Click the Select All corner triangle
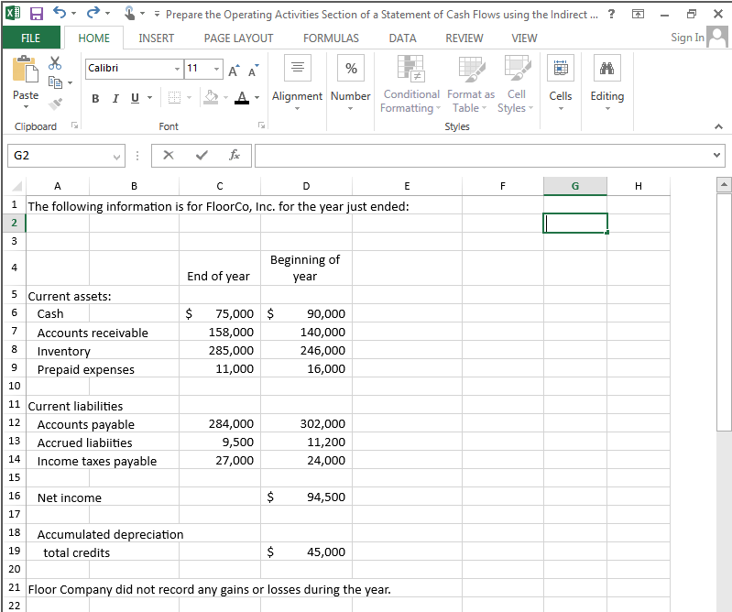732x612 pixels. (16, 186)
